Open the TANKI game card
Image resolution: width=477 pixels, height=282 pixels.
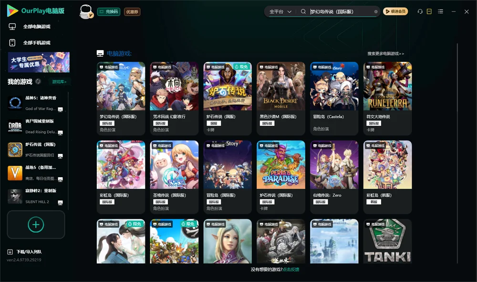pos(387,242)
